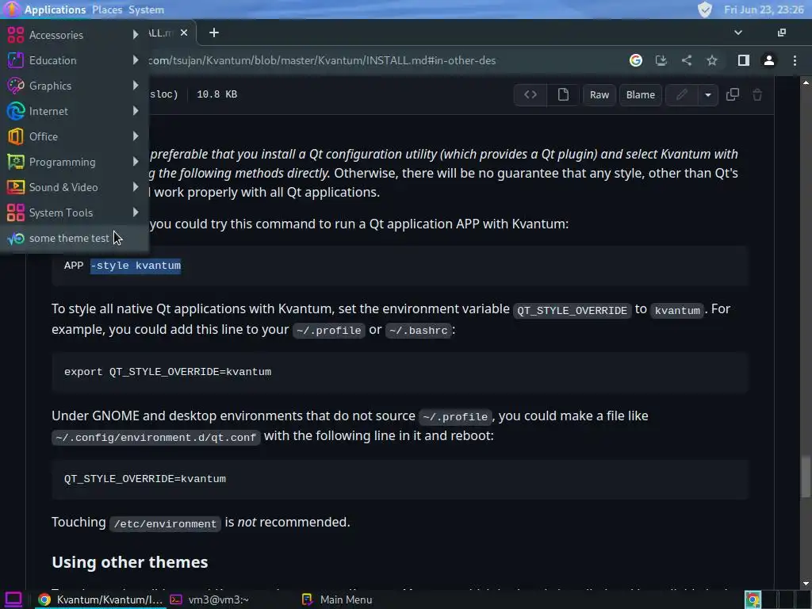Click the security shield tray icon
Image resolution: width=812 pixels, height=609 pixels.
click(705, 10)
